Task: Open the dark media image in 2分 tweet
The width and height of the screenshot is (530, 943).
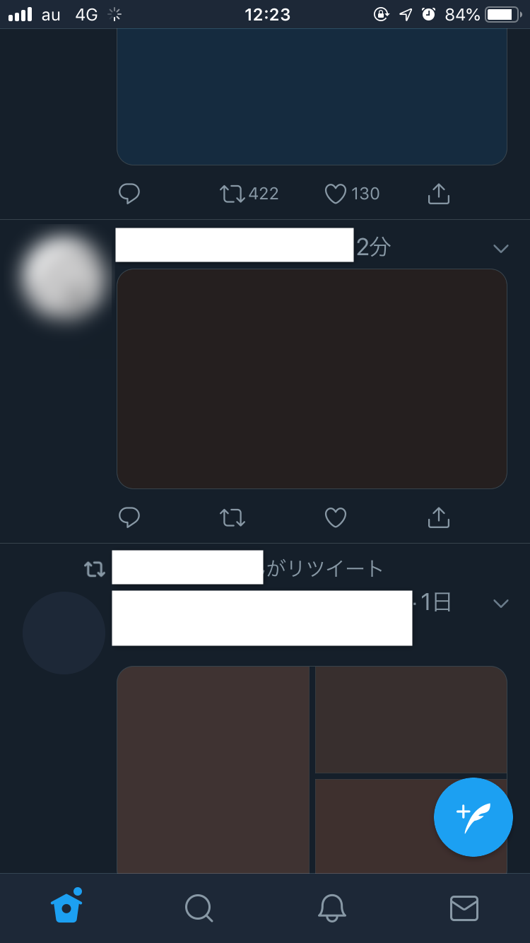Action: [x=312, y=379]
